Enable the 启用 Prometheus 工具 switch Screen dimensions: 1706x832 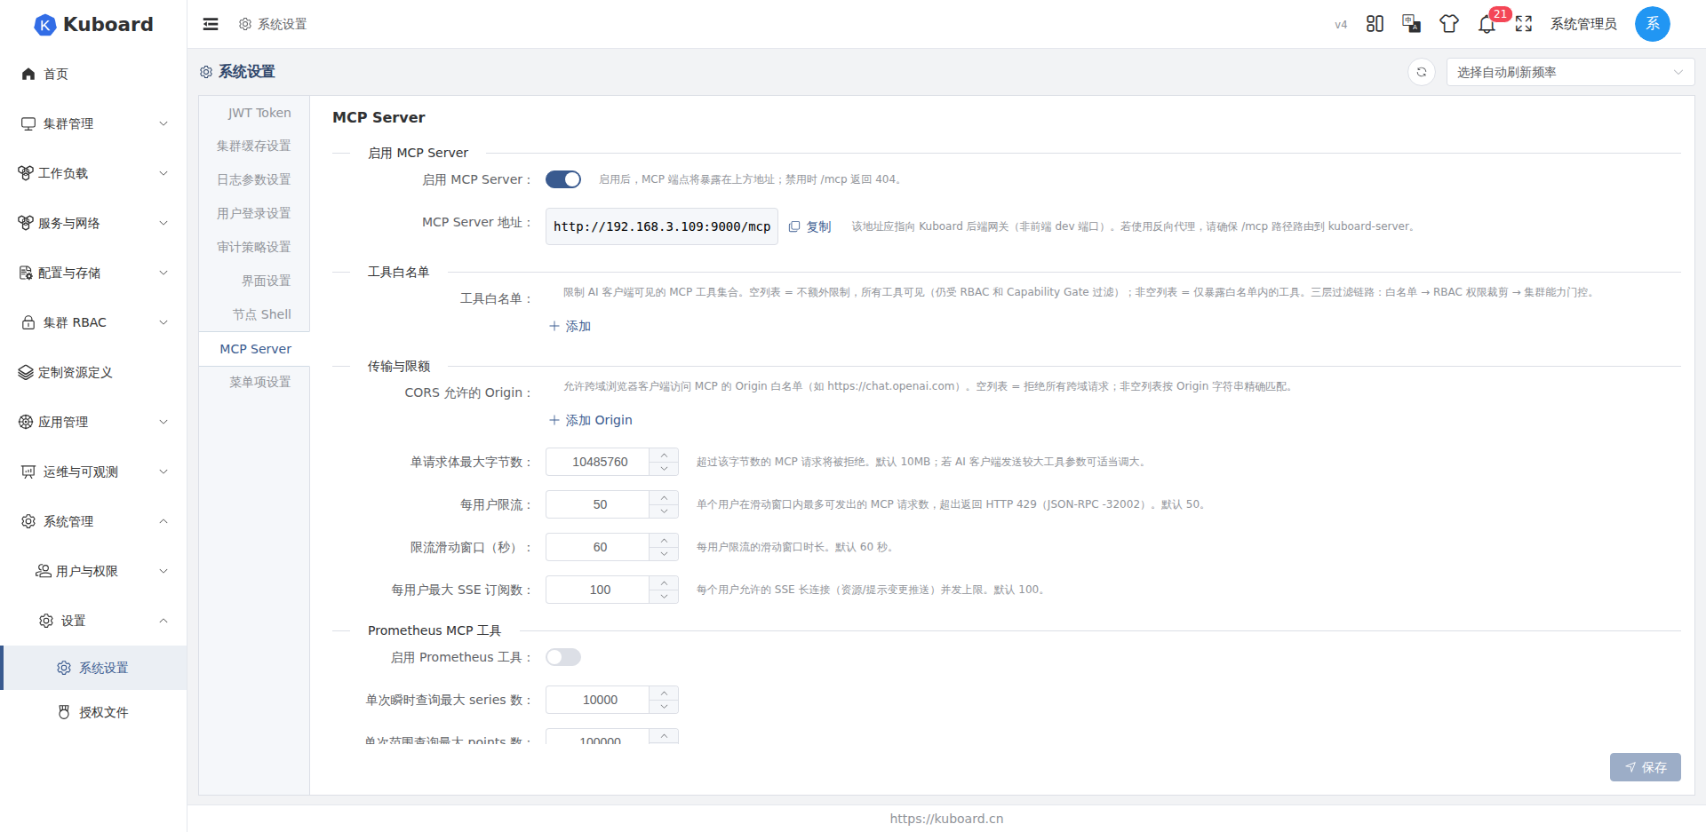(563, 657)
